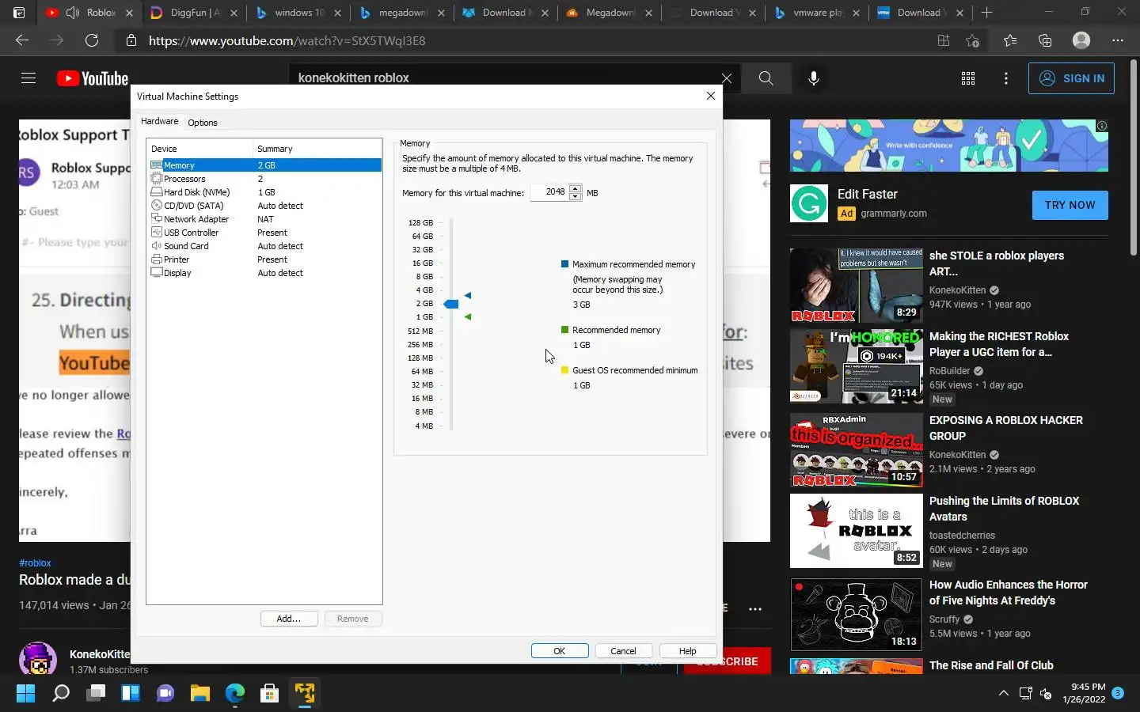The image size is (1140, 712).
Task: Open the Edge profile avatar
Action: (x=1081, y=40)
